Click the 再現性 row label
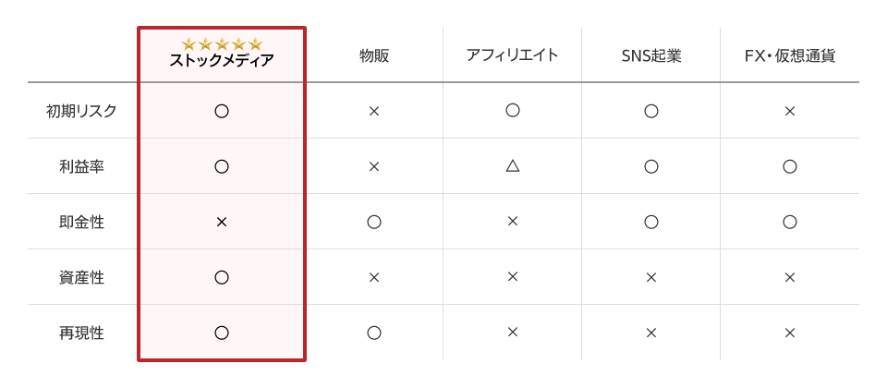The image size is (887, 388). point(81,333)
